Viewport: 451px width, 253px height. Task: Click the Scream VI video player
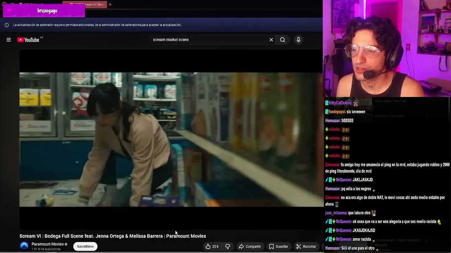(x=171, y=140)
